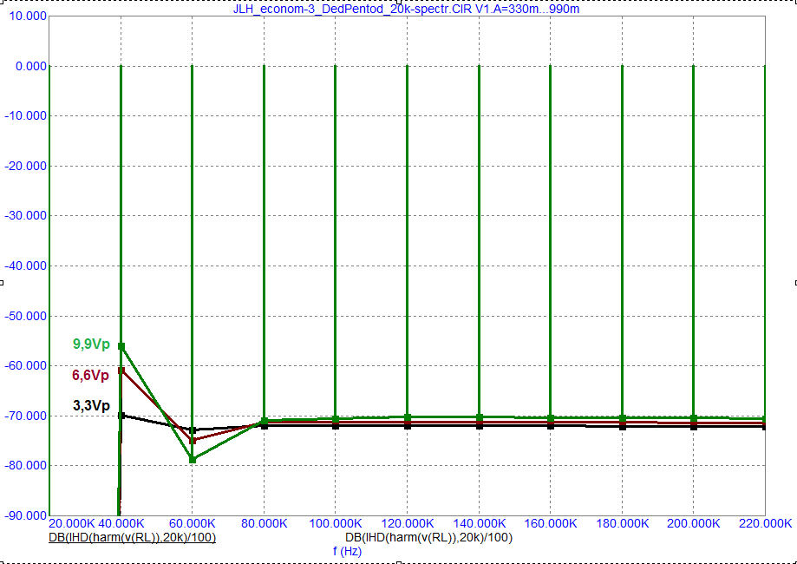The image size is (797, 564).
Task: Click the dark red data marker at 60K near -75
Action: pyautogui.click(x=193, y=441)
